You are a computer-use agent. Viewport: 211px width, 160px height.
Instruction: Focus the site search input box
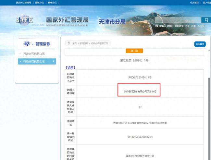(x=178, y=20)
